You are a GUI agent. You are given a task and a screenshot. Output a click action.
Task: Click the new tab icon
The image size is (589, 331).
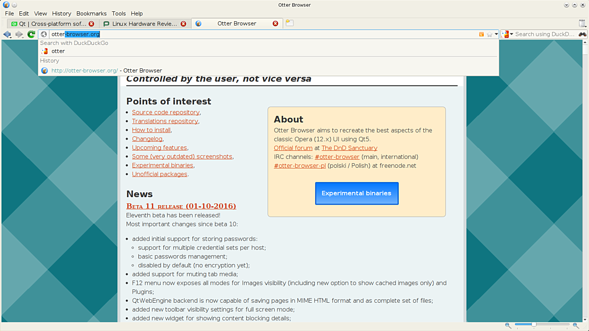[x=290, y=23]
